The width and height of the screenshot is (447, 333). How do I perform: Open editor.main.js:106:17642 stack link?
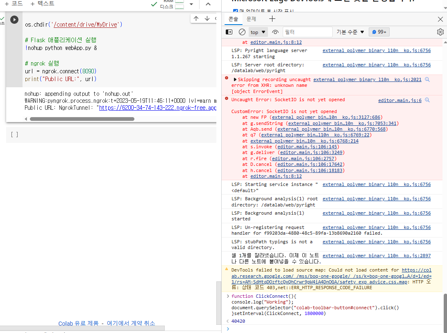click(310, 165)
